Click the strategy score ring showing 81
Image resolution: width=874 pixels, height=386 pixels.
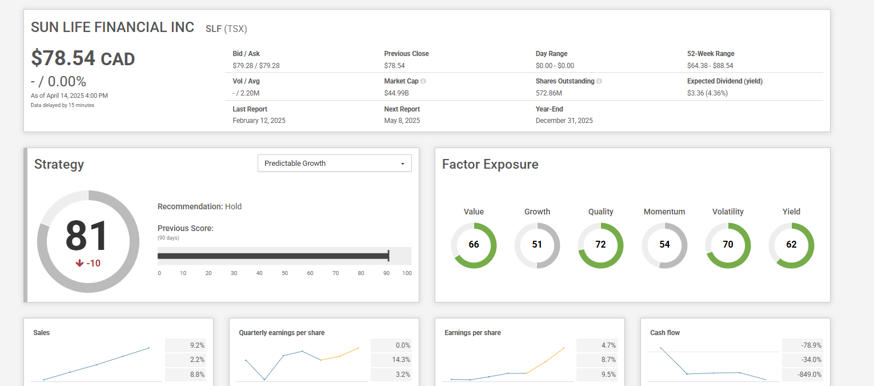pos(88,241)
